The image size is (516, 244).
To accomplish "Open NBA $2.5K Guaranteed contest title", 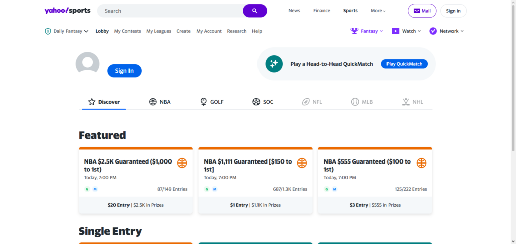I will click(x=128, y=166).
